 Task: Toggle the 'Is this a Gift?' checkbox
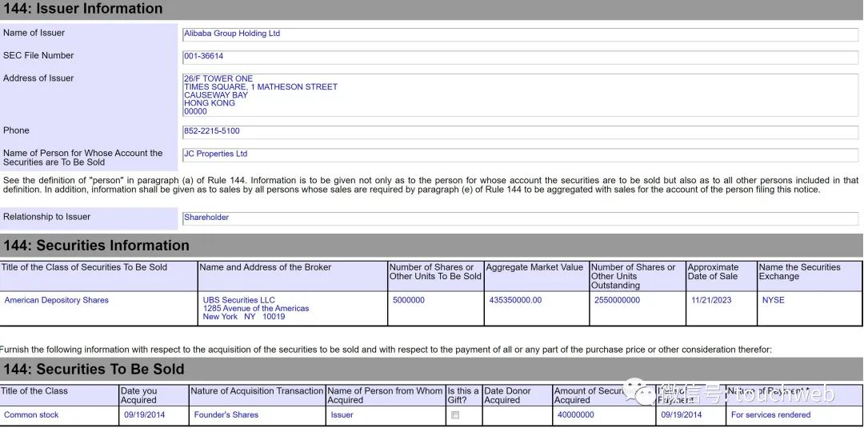[x=454, y=415]
